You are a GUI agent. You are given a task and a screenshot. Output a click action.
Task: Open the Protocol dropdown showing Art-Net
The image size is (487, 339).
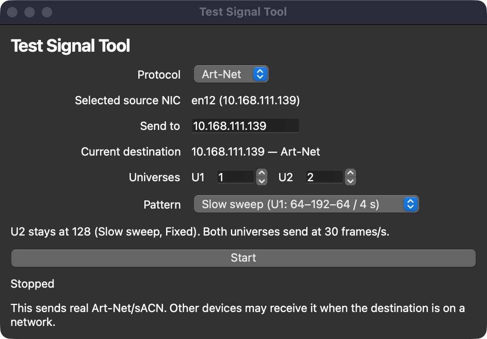click(x=231, y=74)
